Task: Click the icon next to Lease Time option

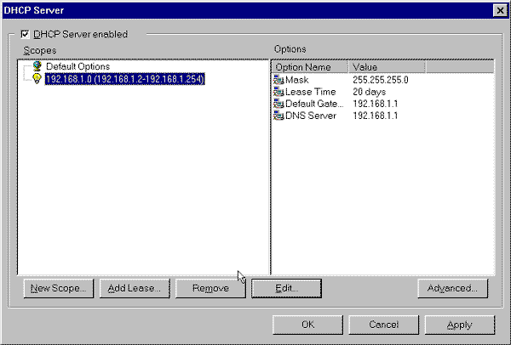Action: click(278, 92)
